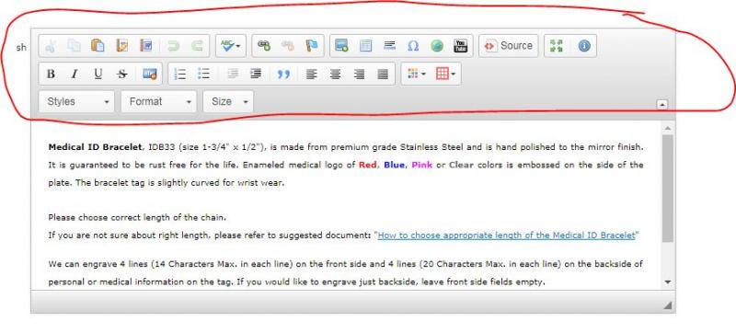Image resolution: width=736 pixels, height=333 pixels.
Task: Click the editor's vertical scrollbar thumb
Action: tap(668, 189)
